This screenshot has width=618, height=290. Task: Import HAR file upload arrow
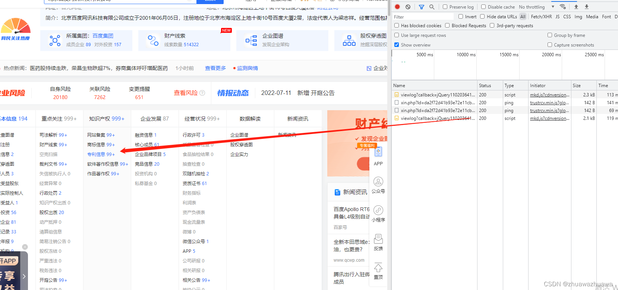point(576,7)
